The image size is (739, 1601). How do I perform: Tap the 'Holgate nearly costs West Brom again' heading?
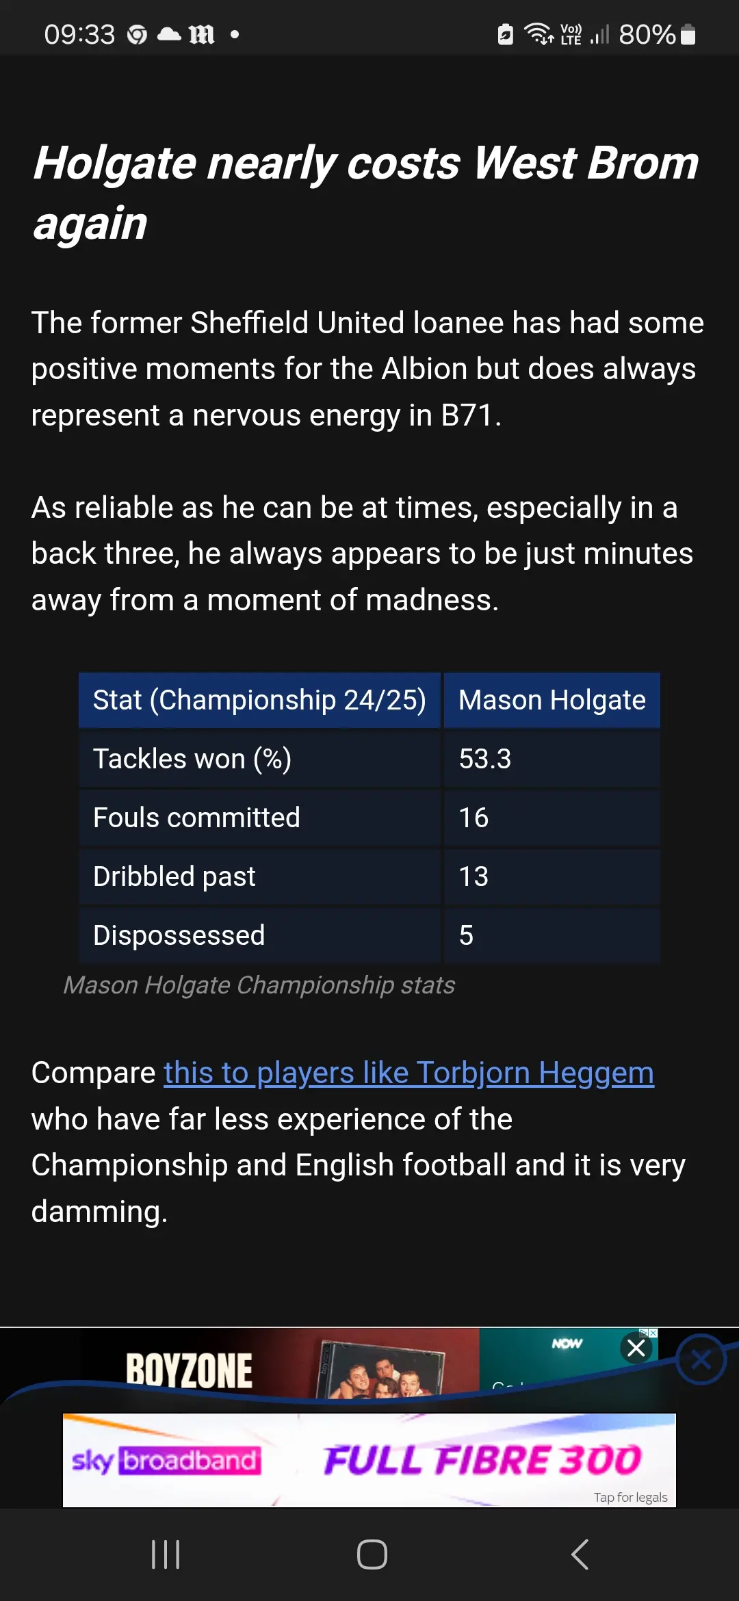[366, 193]
